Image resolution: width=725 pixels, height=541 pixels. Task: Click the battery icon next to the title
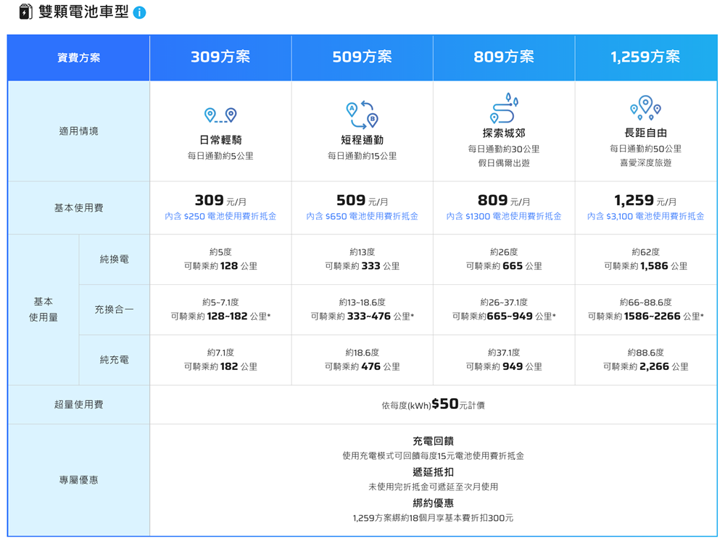25,12
